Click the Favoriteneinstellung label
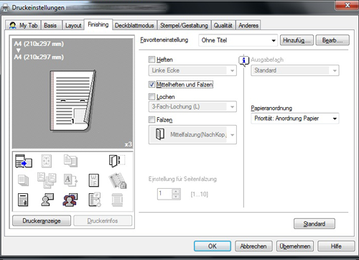359x260 pixels. [x=164, y=40]
